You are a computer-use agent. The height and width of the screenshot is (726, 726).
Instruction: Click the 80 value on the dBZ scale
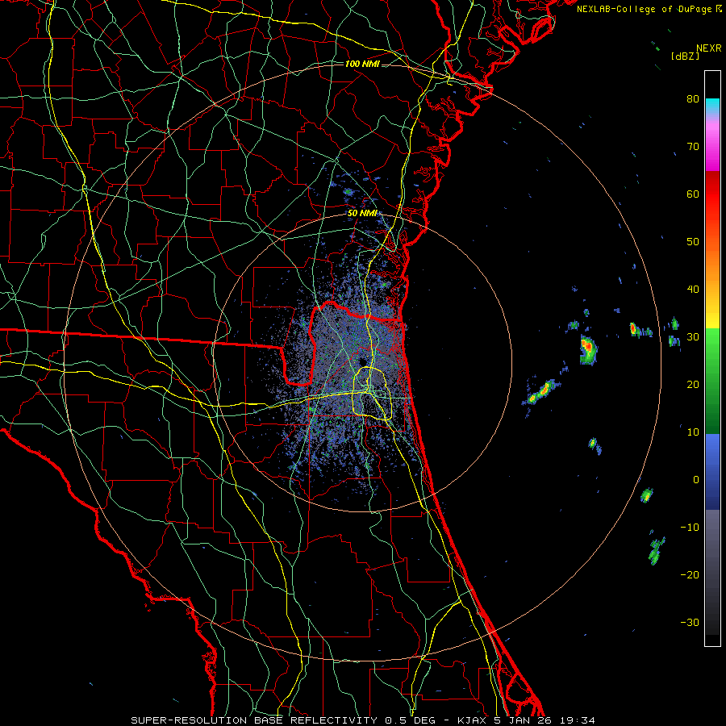pos(693,98)
